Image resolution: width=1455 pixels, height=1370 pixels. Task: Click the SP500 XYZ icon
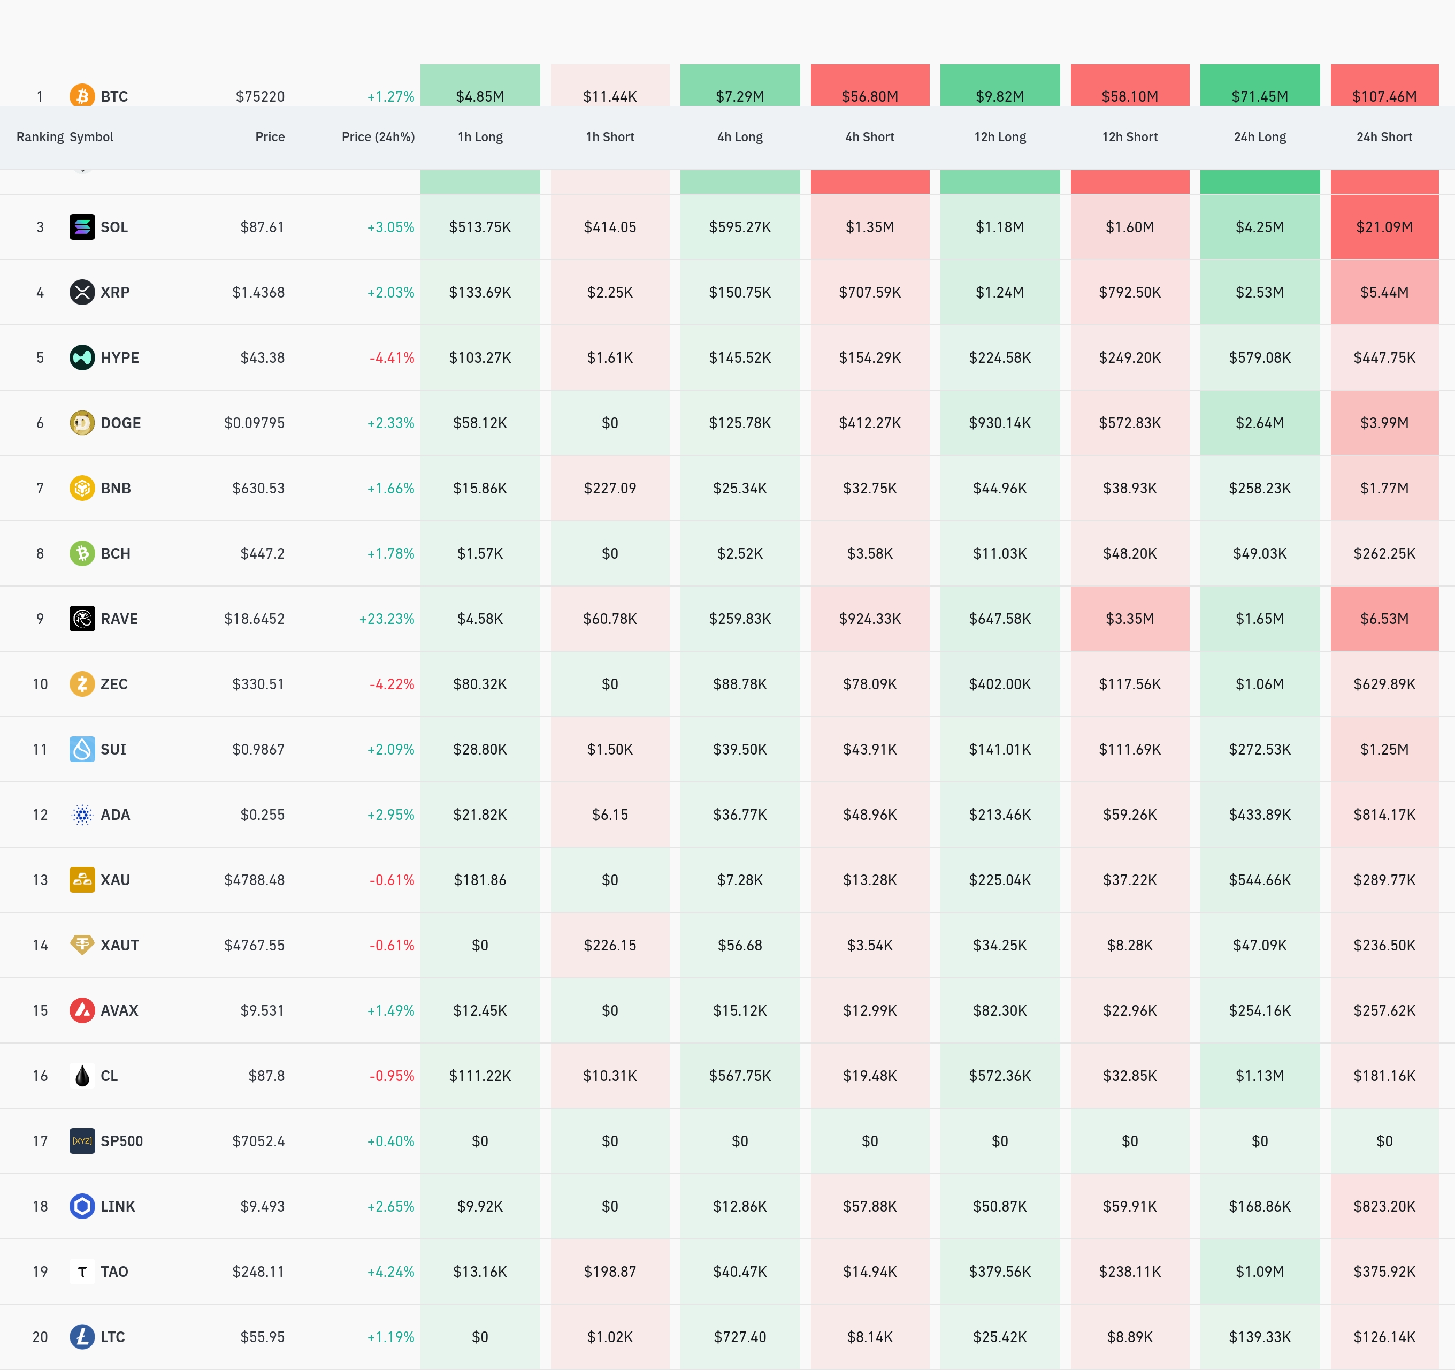[82, 1141]
